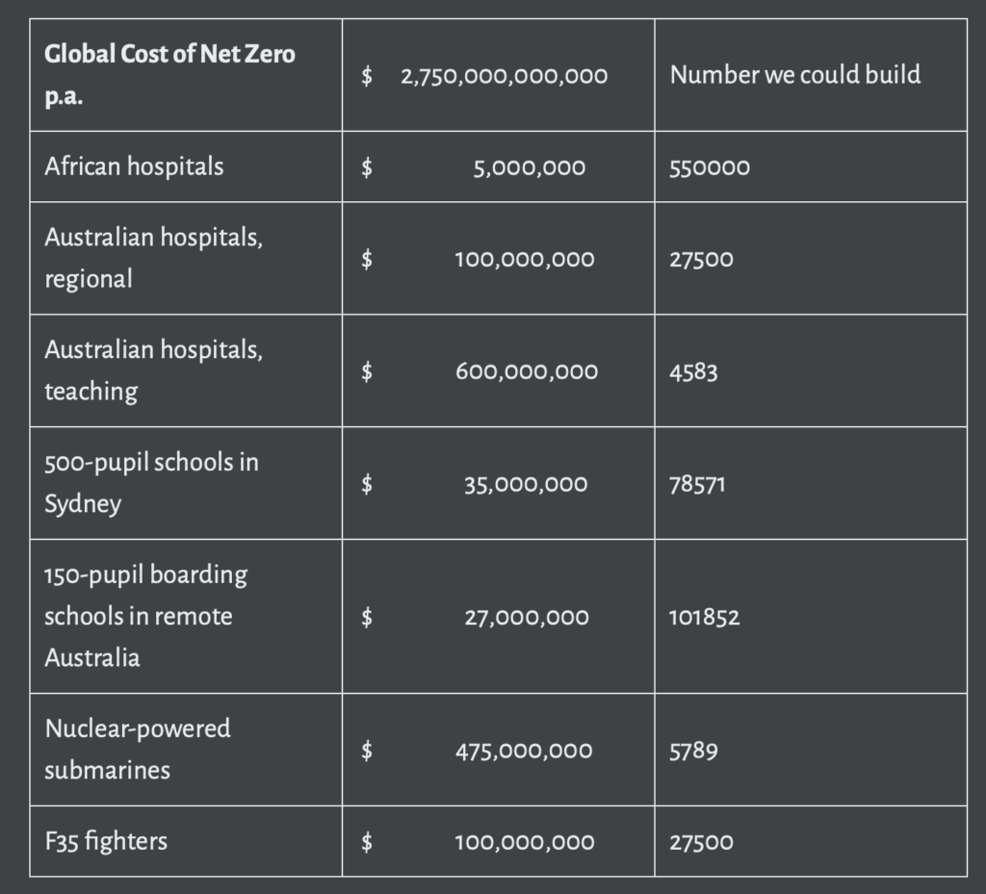Select the 35,000,000 cost value
986x894 pixels.
526,484
